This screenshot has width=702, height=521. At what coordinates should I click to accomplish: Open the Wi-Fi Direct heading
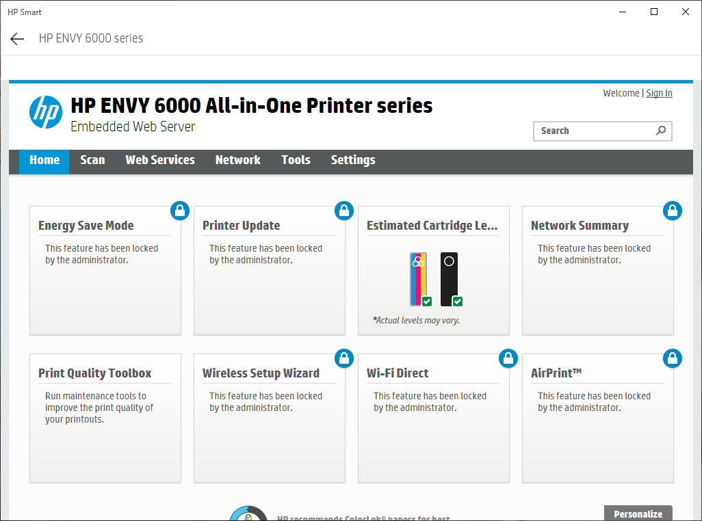398,373
